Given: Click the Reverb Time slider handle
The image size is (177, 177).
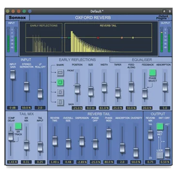Looking at the screenshot, I should click(55, 141).
